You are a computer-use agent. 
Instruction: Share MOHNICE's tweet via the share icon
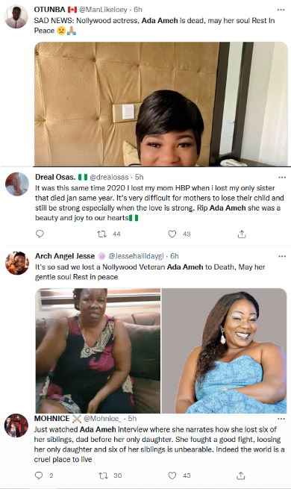[240, 476]
